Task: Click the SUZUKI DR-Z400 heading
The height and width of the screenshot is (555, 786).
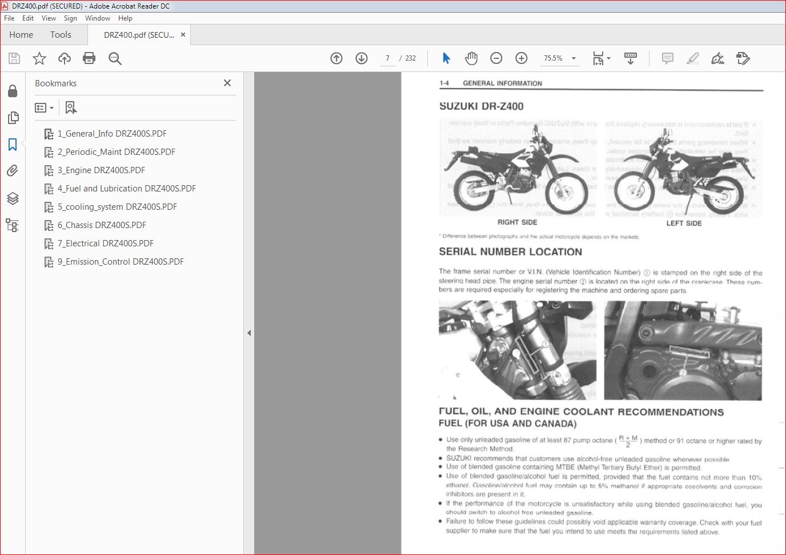Action: click(x=482, y=106)
